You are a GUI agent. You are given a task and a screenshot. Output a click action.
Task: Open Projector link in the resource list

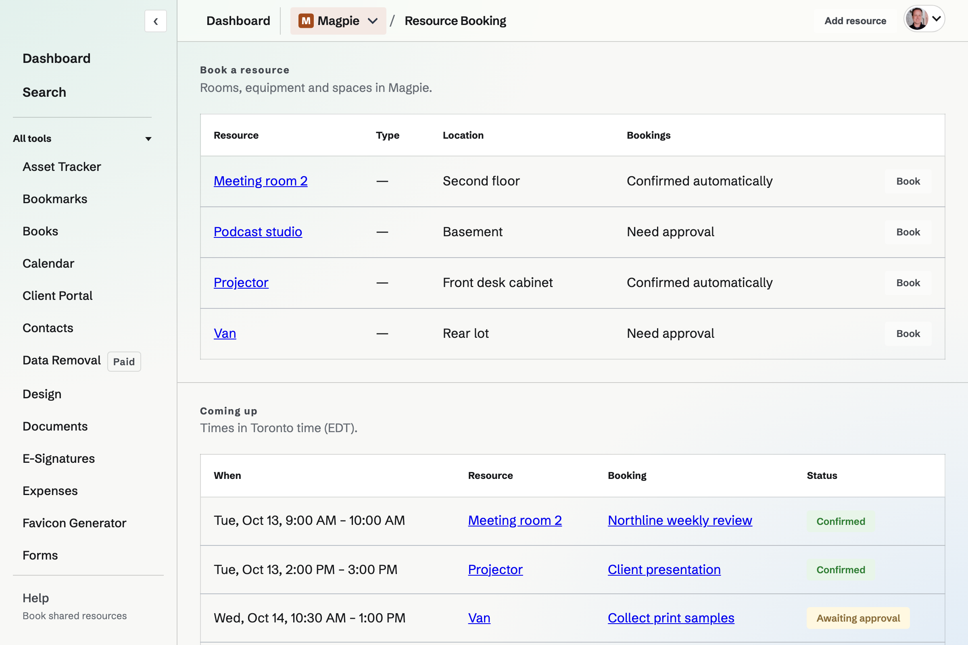click(x=241, y=283)
